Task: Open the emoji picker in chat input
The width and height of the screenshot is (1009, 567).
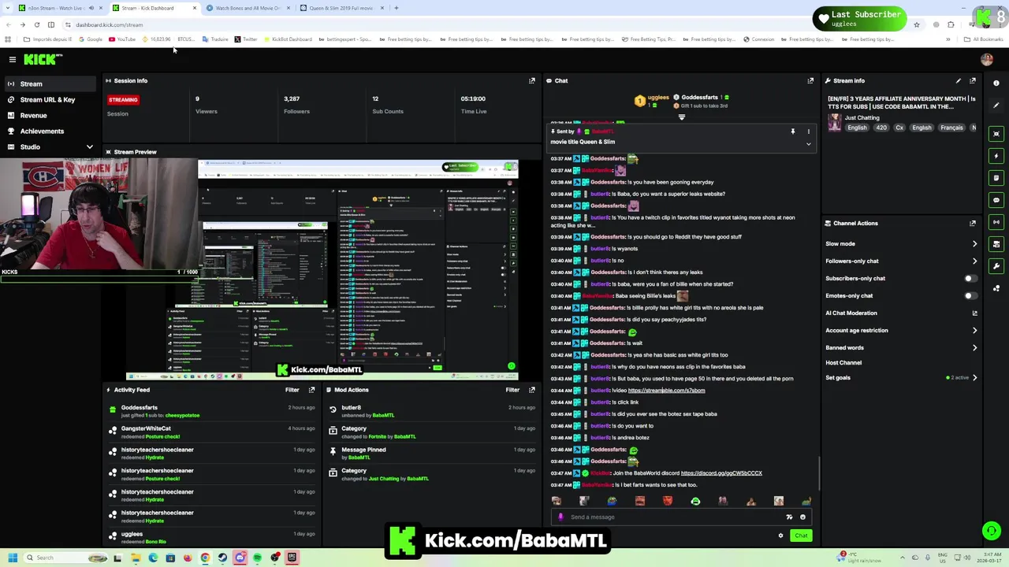Action: point(802,517)
